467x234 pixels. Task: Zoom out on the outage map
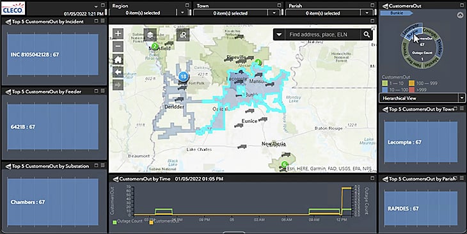click(118, 46)
